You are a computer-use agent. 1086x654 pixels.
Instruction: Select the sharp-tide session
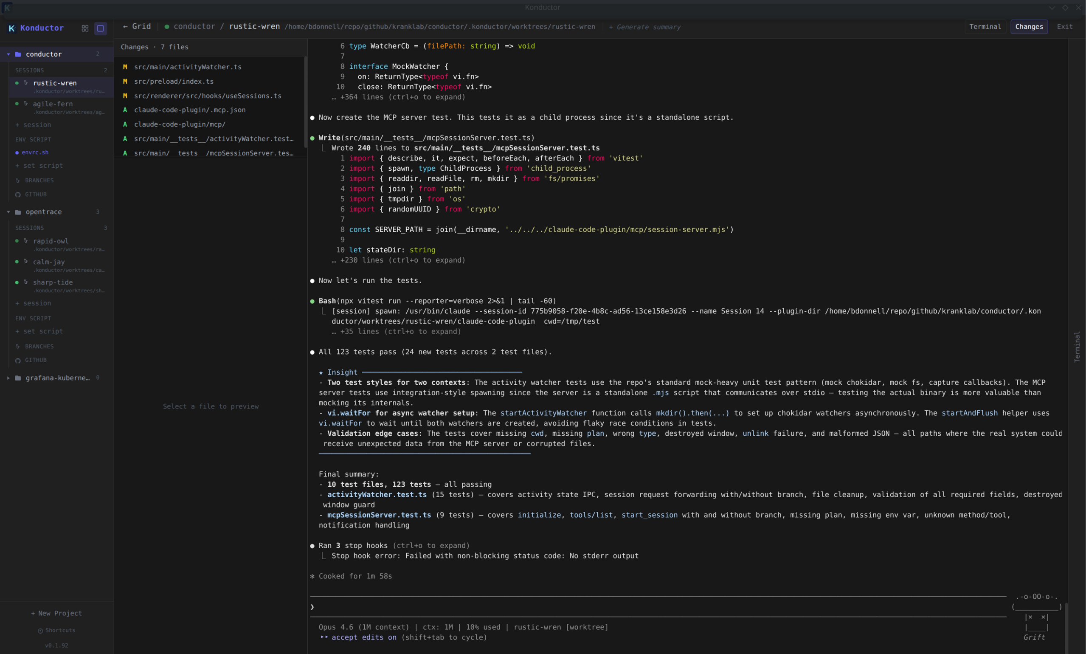point(61,286)
